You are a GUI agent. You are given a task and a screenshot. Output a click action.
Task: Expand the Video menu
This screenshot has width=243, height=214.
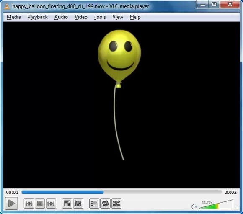pos(81,17)
